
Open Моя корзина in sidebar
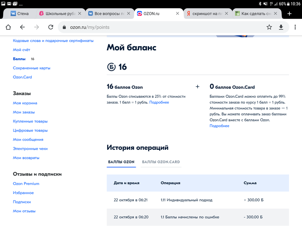(x=25, y=103)
